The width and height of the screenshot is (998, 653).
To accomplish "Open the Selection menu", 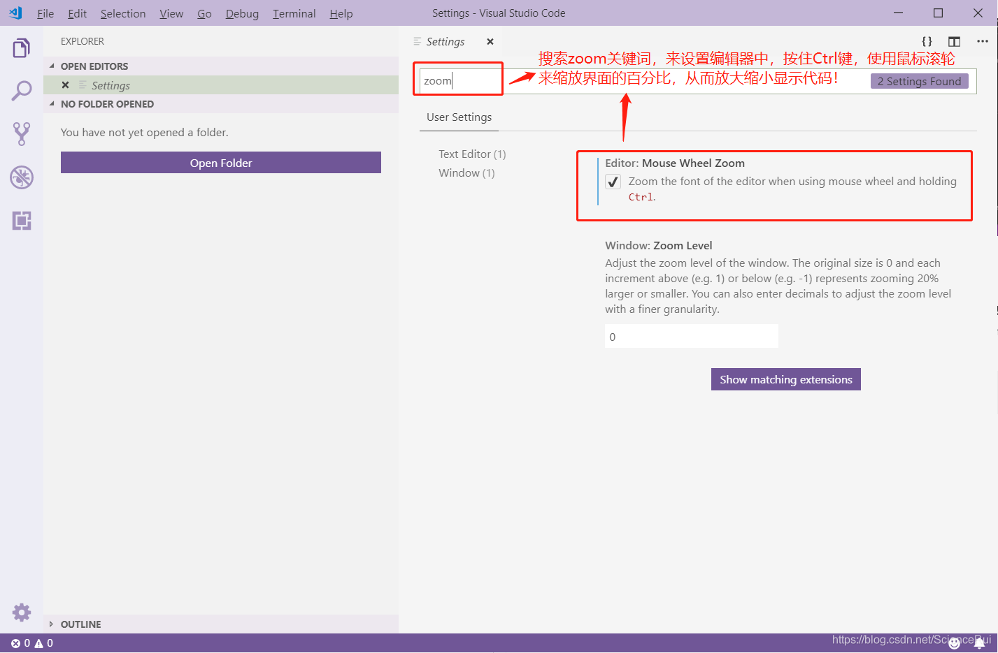I will (x=123, y=13).
